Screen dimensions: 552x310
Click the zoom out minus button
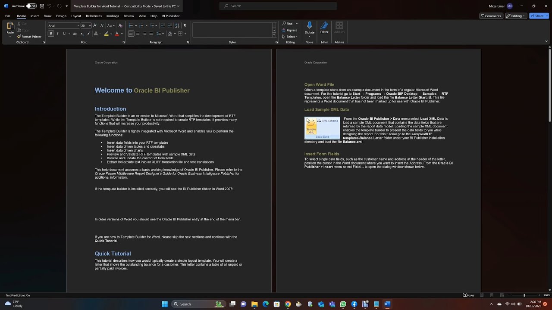[510, 295]
